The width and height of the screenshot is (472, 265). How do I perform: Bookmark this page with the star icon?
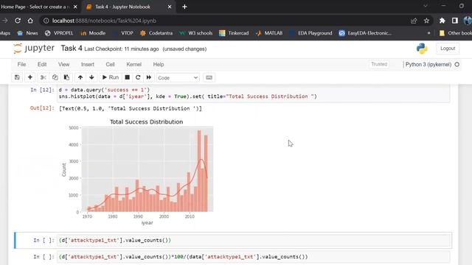tap(426, 21)
